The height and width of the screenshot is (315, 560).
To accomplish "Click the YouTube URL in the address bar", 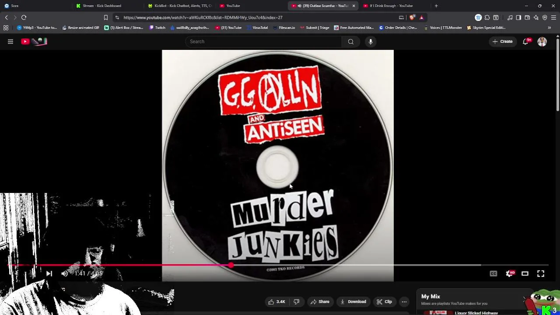I will (x=203, y=17).
